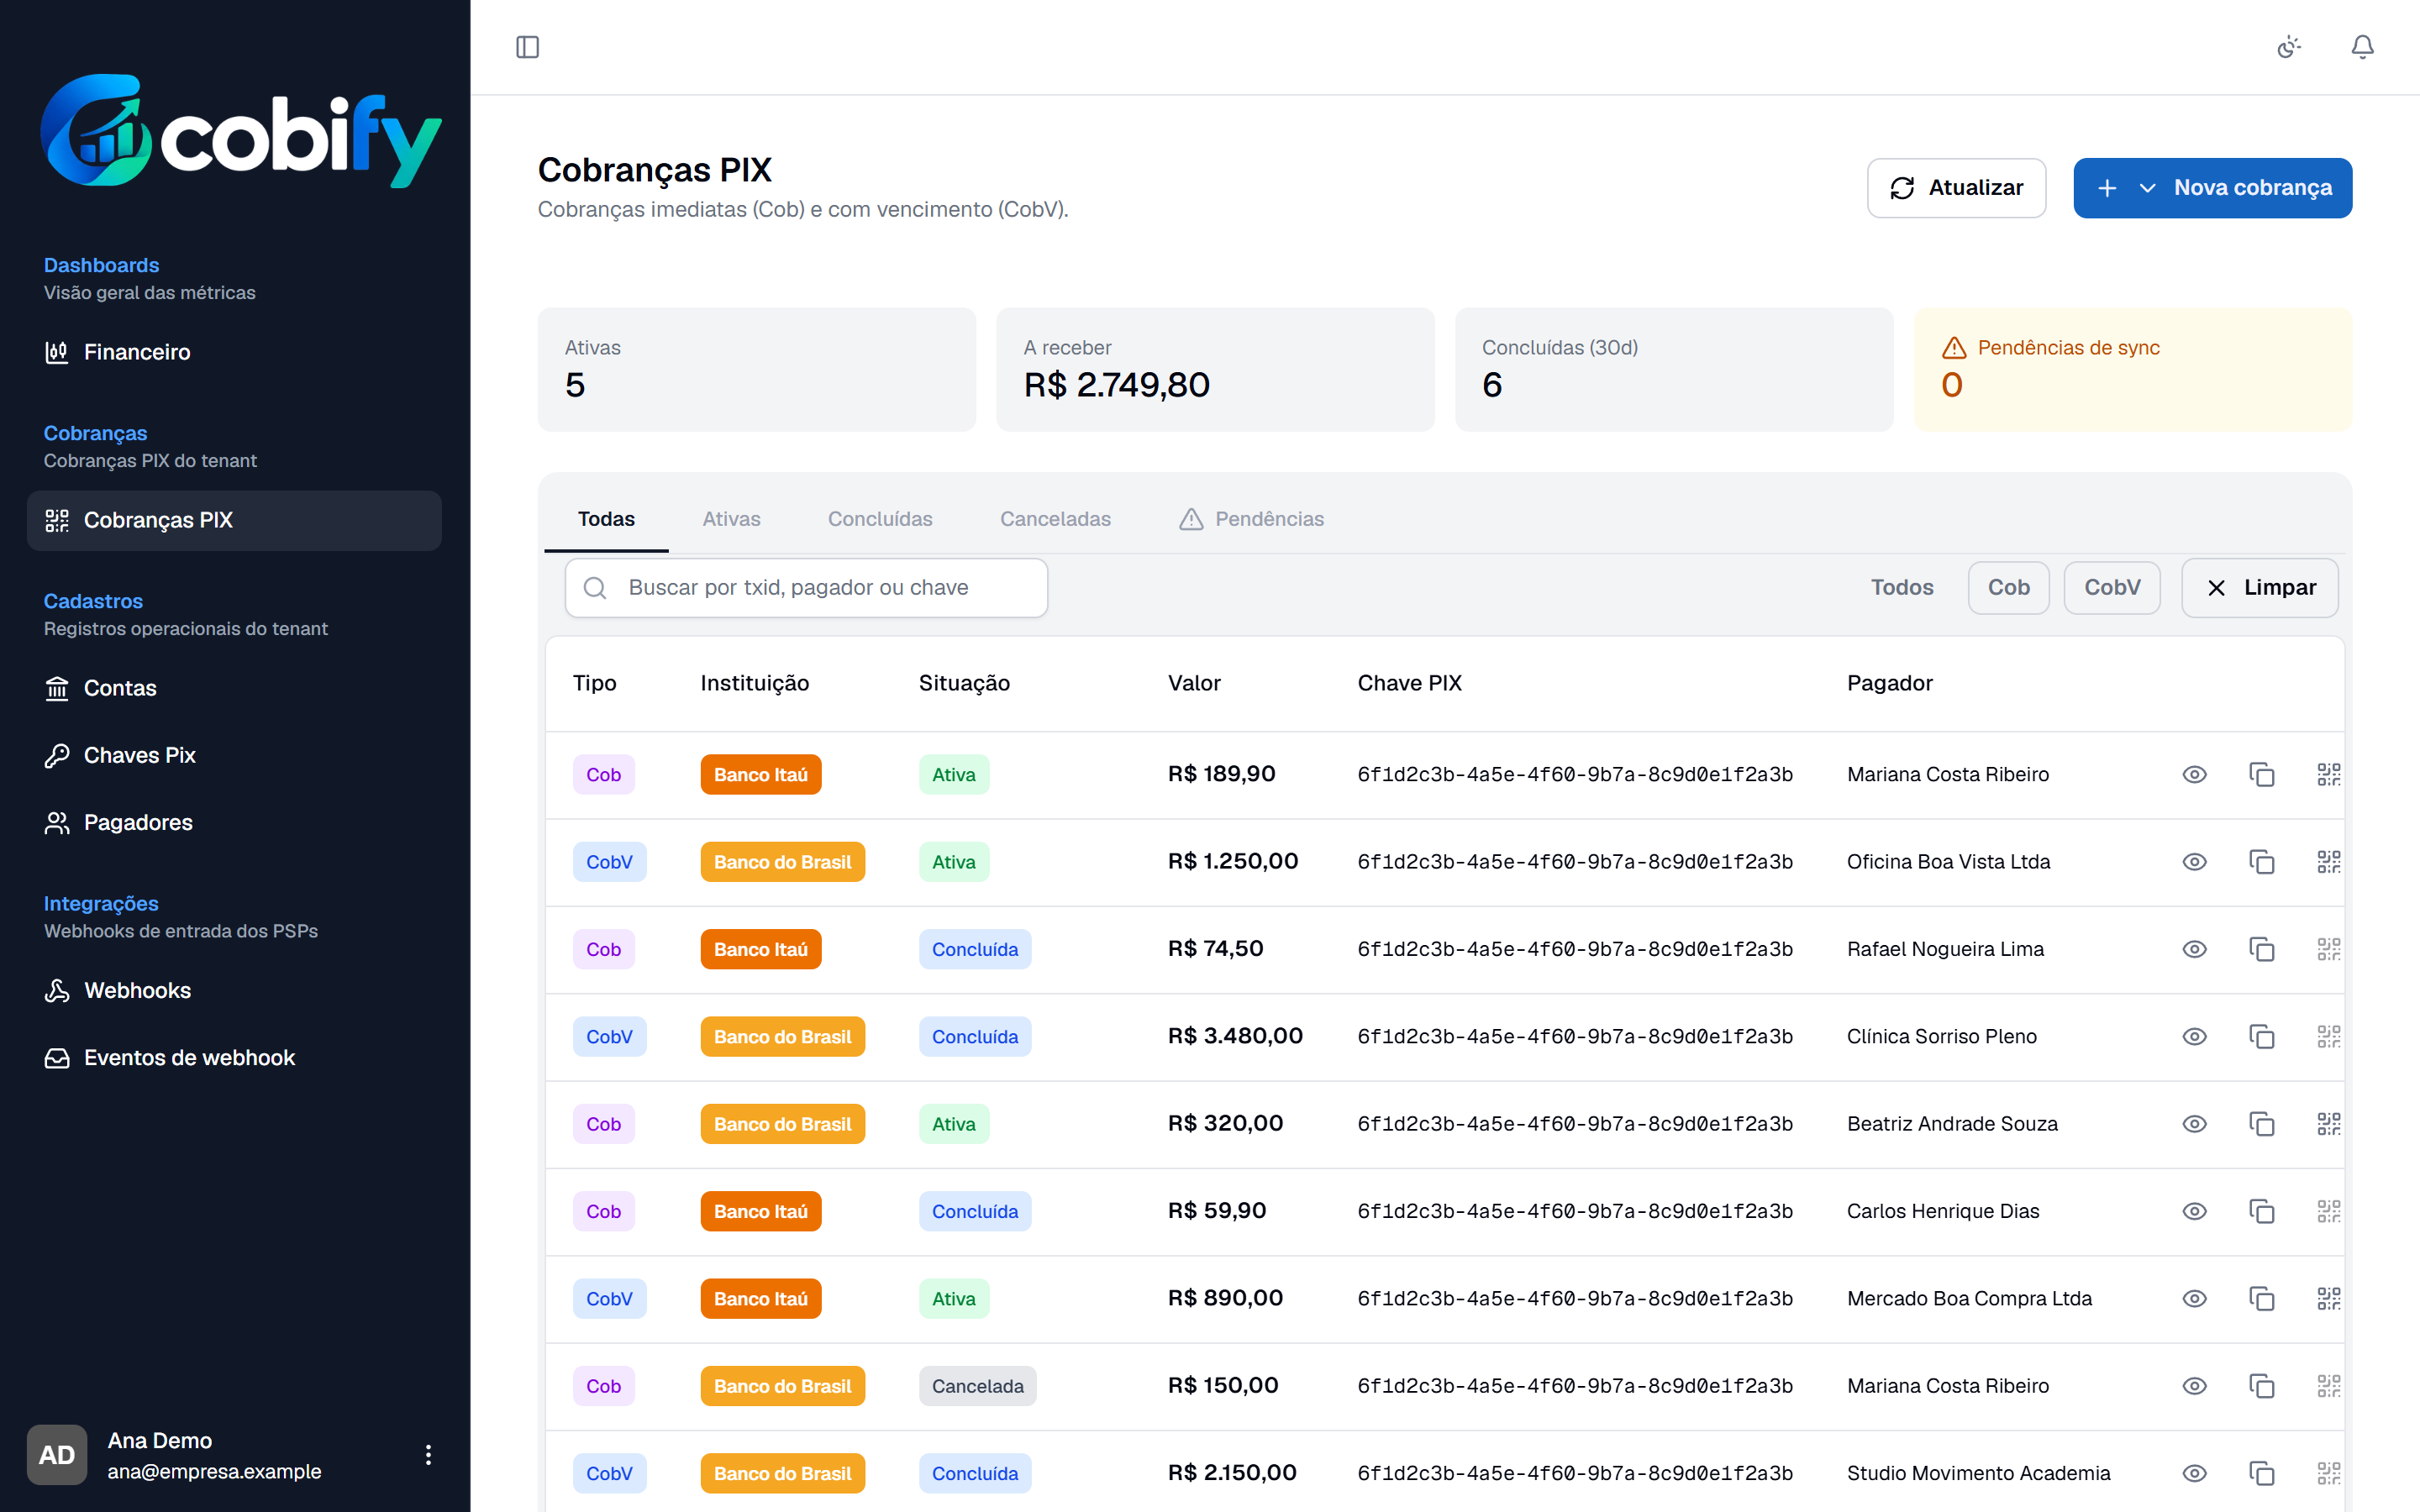
Task: Select Cobranças PIX sidebar item
Action: (x=234, y=520)
